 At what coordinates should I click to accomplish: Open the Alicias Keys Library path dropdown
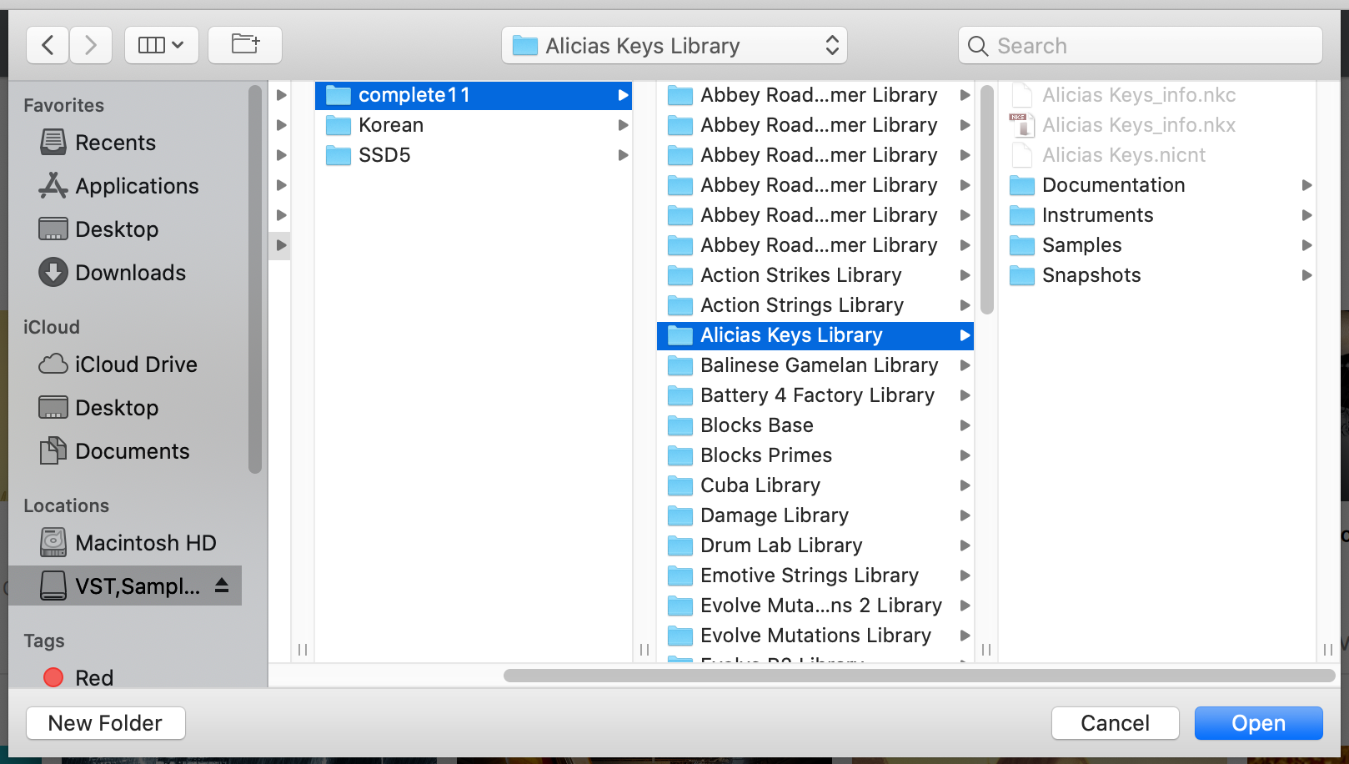click(x=674, y=45)
